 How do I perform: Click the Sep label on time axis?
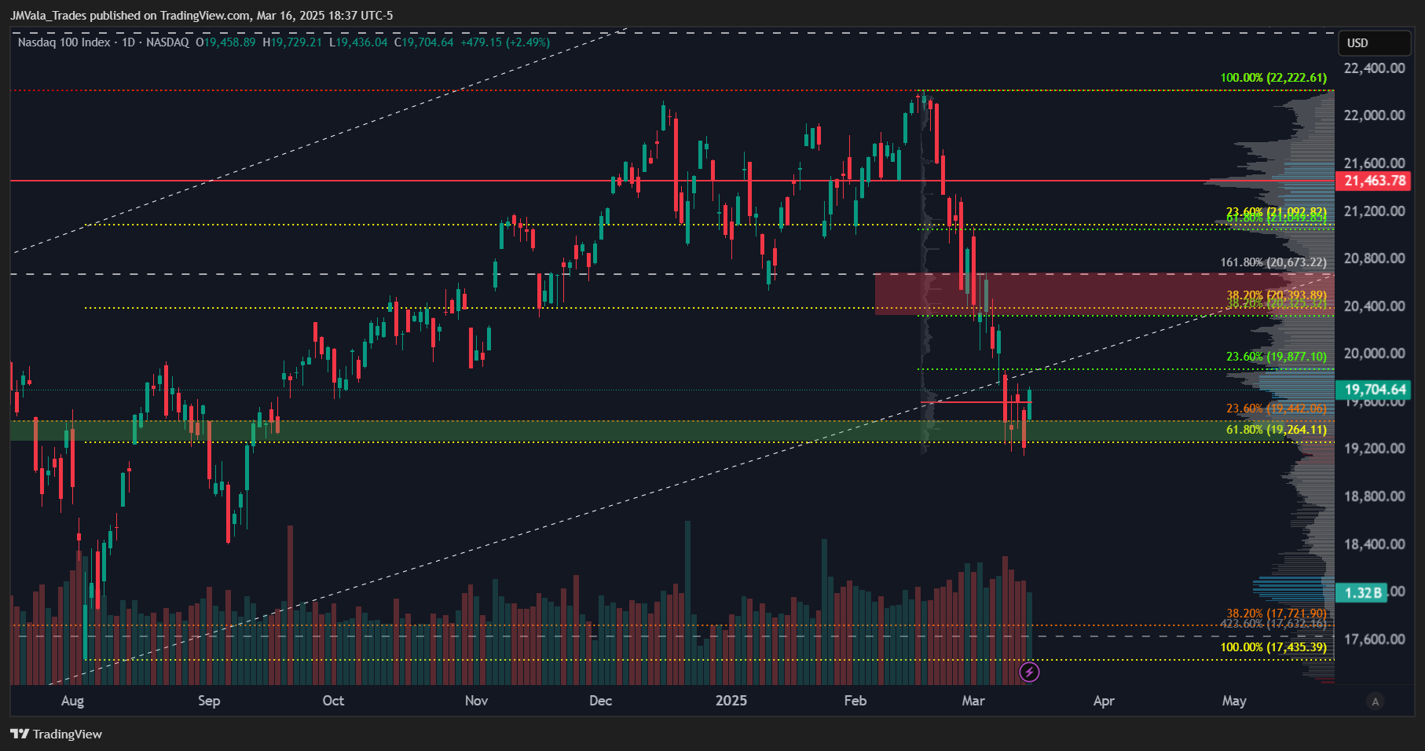click(x=209, y=701)
